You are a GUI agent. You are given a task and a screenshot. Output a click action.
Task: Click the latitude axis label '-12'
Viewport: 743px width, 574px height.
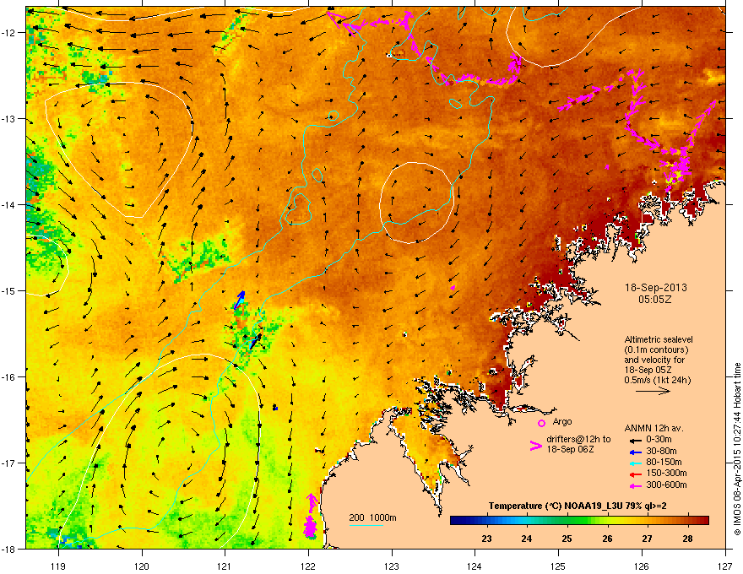pos(8,33)
